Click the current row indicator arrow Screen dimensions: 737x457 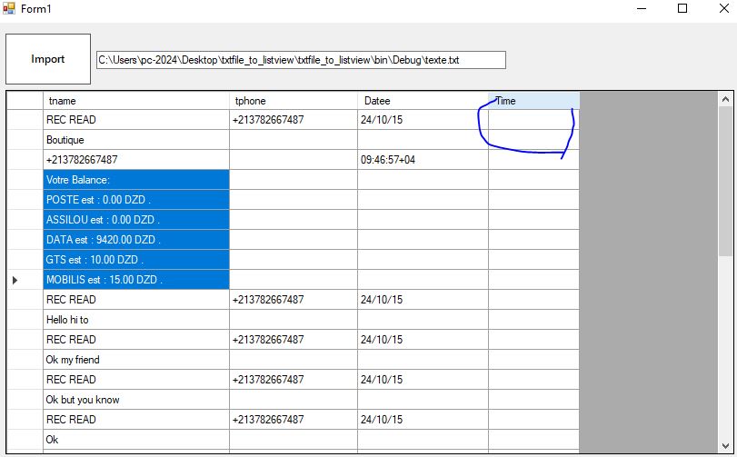coord(15,280)
